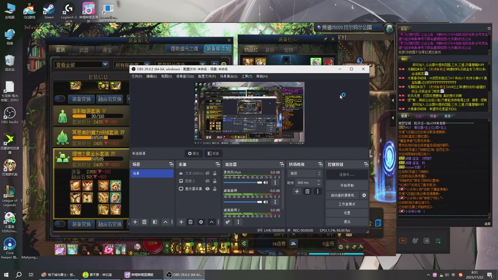Switch to 武器 tab in equipment window
Image resolution: width=498 pixels, height=280 pixels.
coord(83,50)
